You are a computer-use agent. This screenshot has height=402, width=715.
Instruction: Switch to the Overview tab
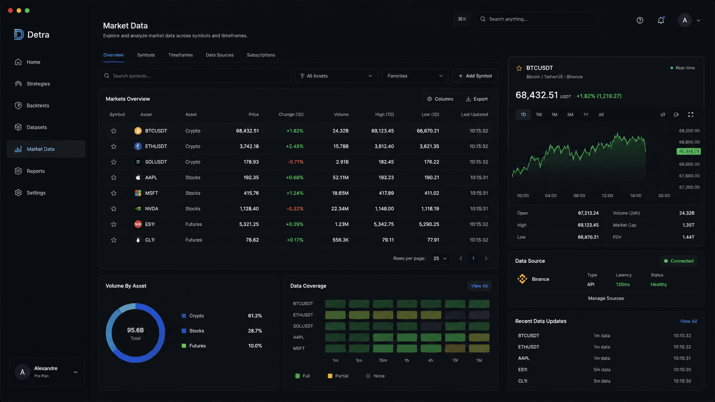113,55
